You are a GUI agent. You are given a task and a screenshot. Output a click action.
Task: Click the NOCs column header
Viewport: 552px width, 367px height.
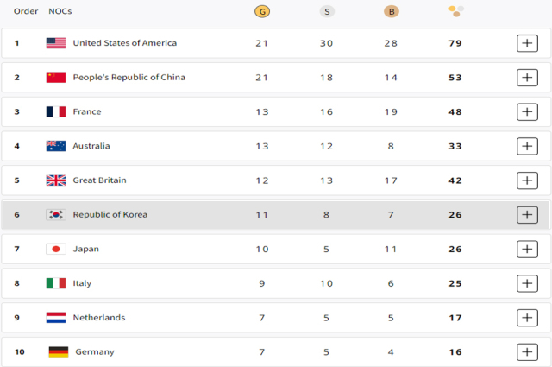click(60, 11)
